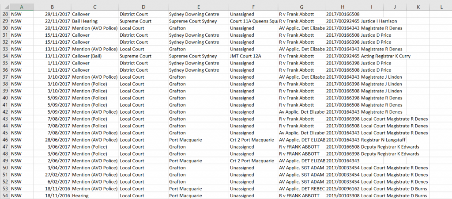Image resolution: width=452 pixels, height=199 pixels.
Task: Select all cells using the corner triangle
Action: [x=4, y=7]
